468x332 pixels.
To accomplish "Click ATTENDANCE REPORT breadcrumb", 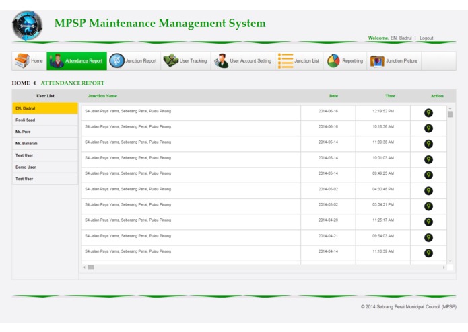I will (x=73, y=83).
